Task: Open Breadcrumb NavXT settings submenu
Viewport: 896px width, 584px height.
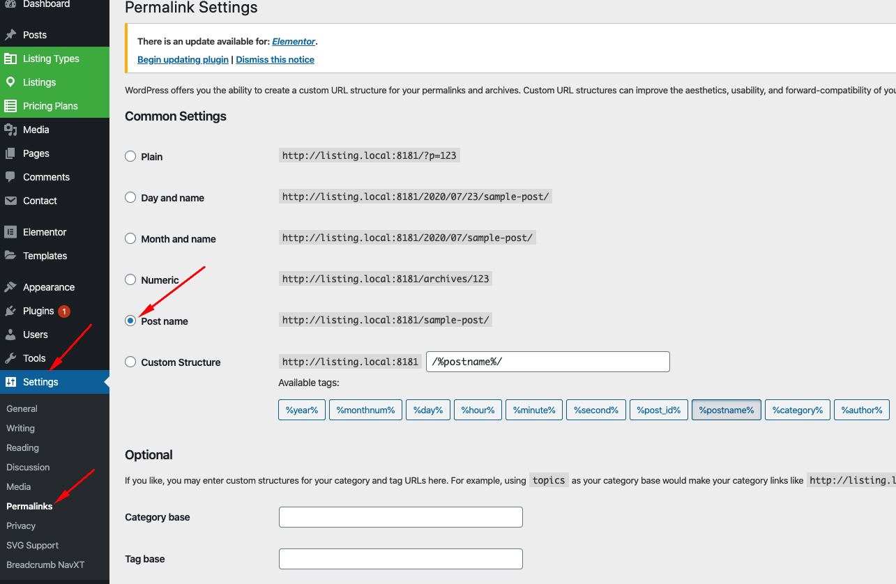Action: [x=45, y=565]
